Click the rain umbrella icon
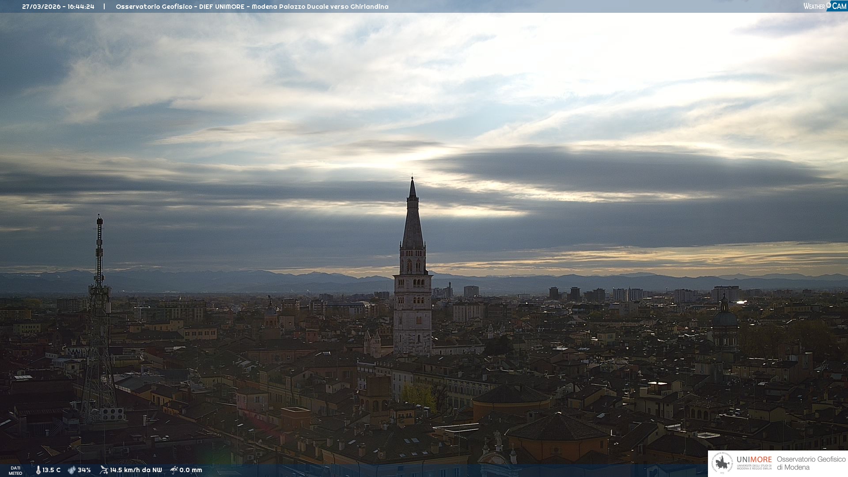The image size is (848, 477). (x=174, y=470)
